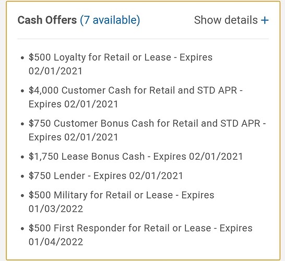
Task: Choose the $500 First Responder offer
Action: 140,235
